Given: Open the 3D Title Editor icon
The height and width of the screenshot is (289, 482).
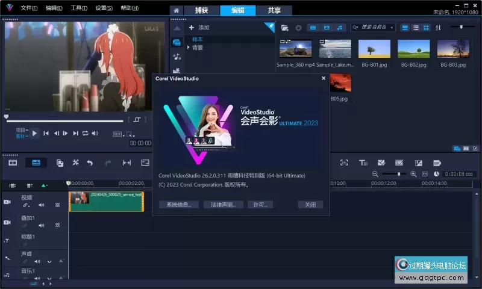Looking at the screenshot, I should (x=363, y=163).
